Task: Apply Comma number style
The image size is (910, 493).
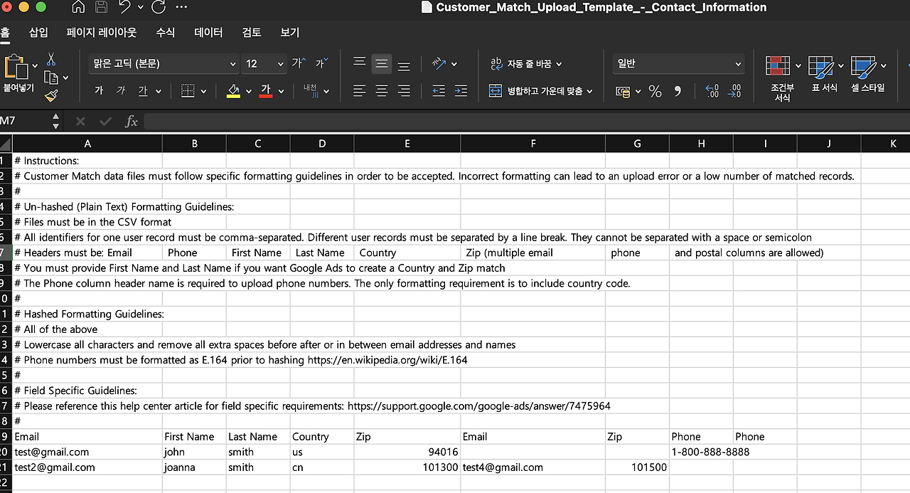Action: click(676, 92)
